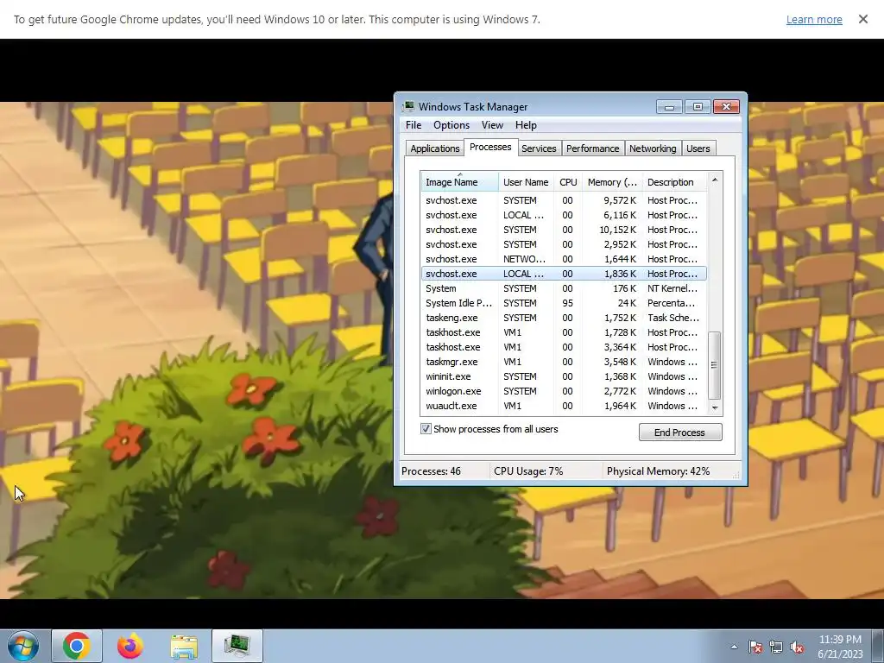
Task: Select the taskeng.exe row
Action: [x=564, y=318]
